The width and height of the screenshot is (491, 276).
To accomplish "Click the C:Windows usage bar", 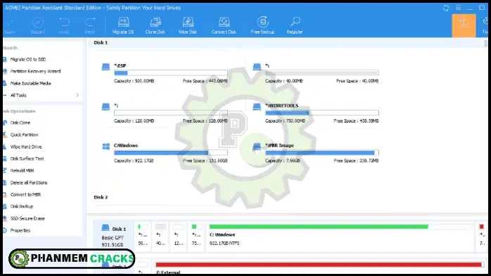I will click(171, 153).
